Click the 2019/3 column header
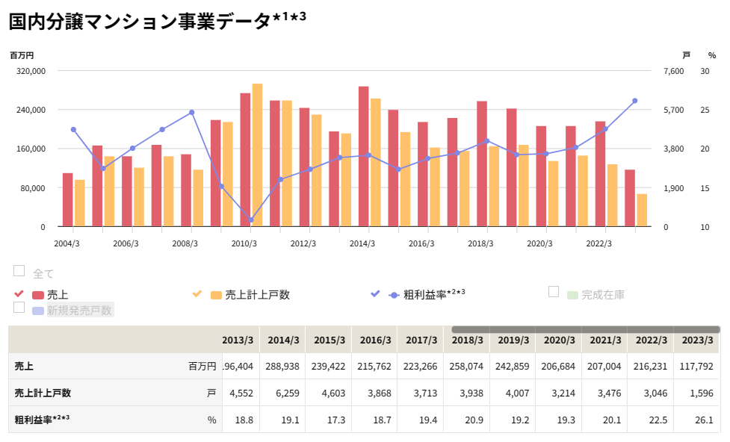The image size is (730, 442). [x=513, y=340]
